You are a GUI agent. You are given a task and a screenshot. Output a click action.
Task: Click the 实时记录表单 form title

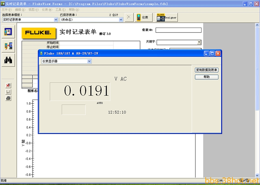[78, 32]
